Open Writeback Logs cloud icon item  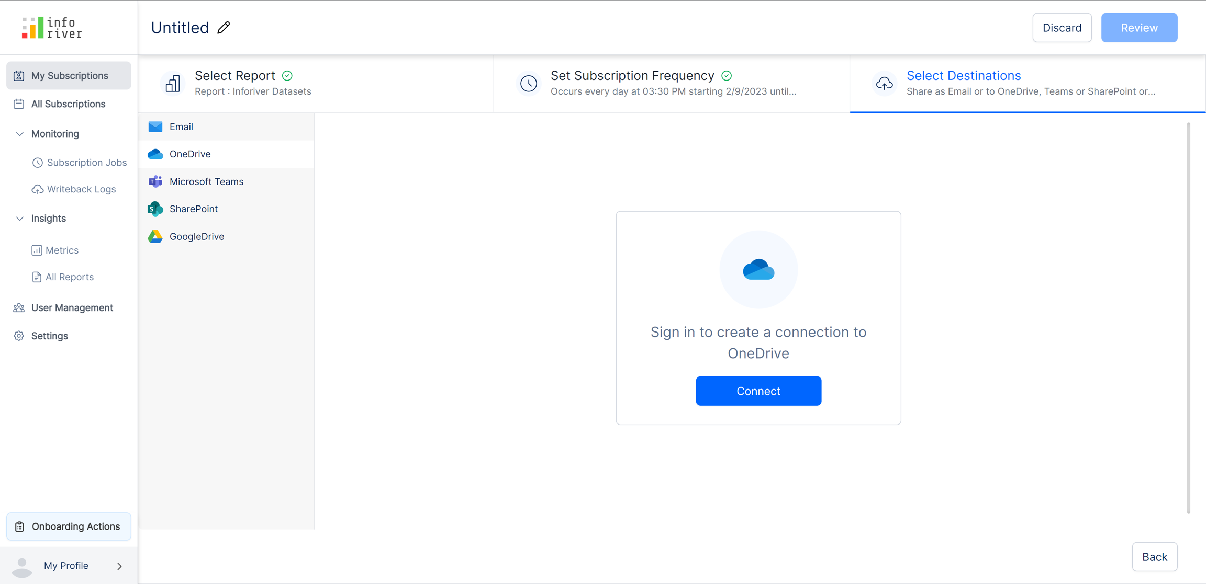point(37,189)
